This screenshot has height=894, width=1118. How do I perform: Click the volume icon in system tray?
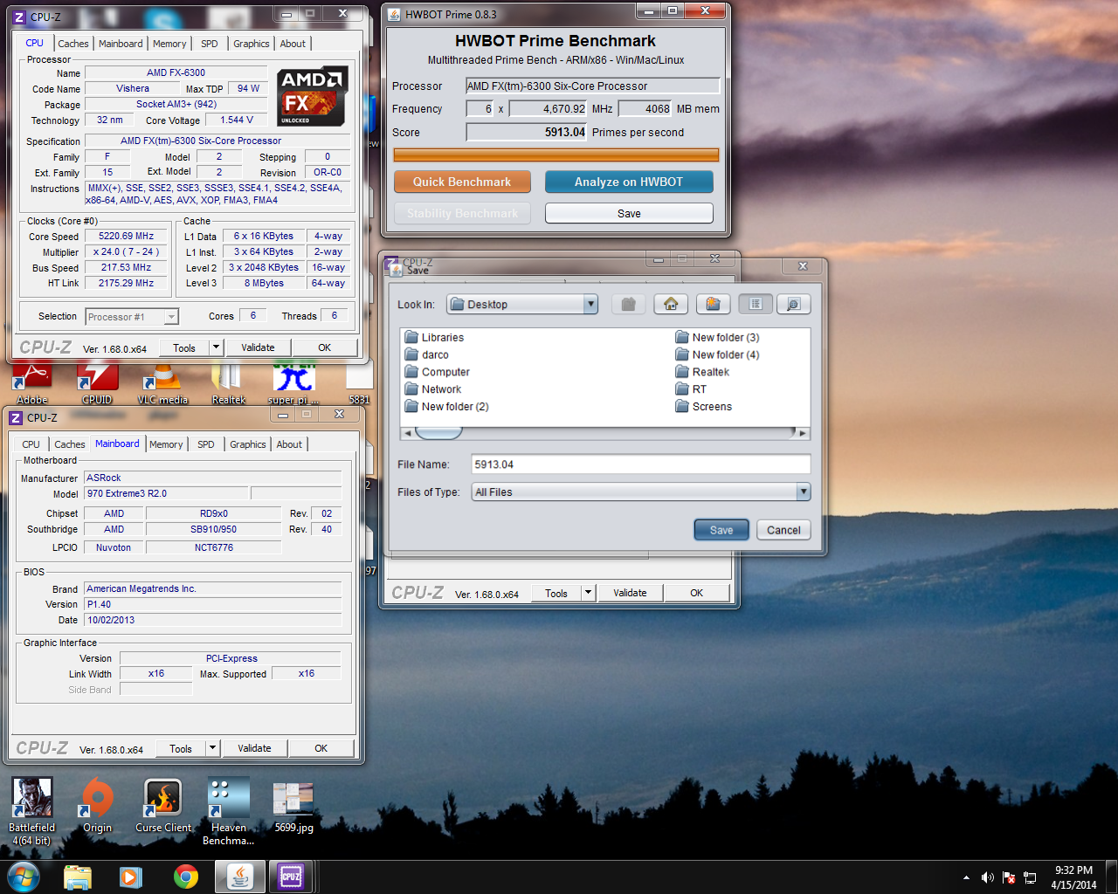(x=988, y=877)
